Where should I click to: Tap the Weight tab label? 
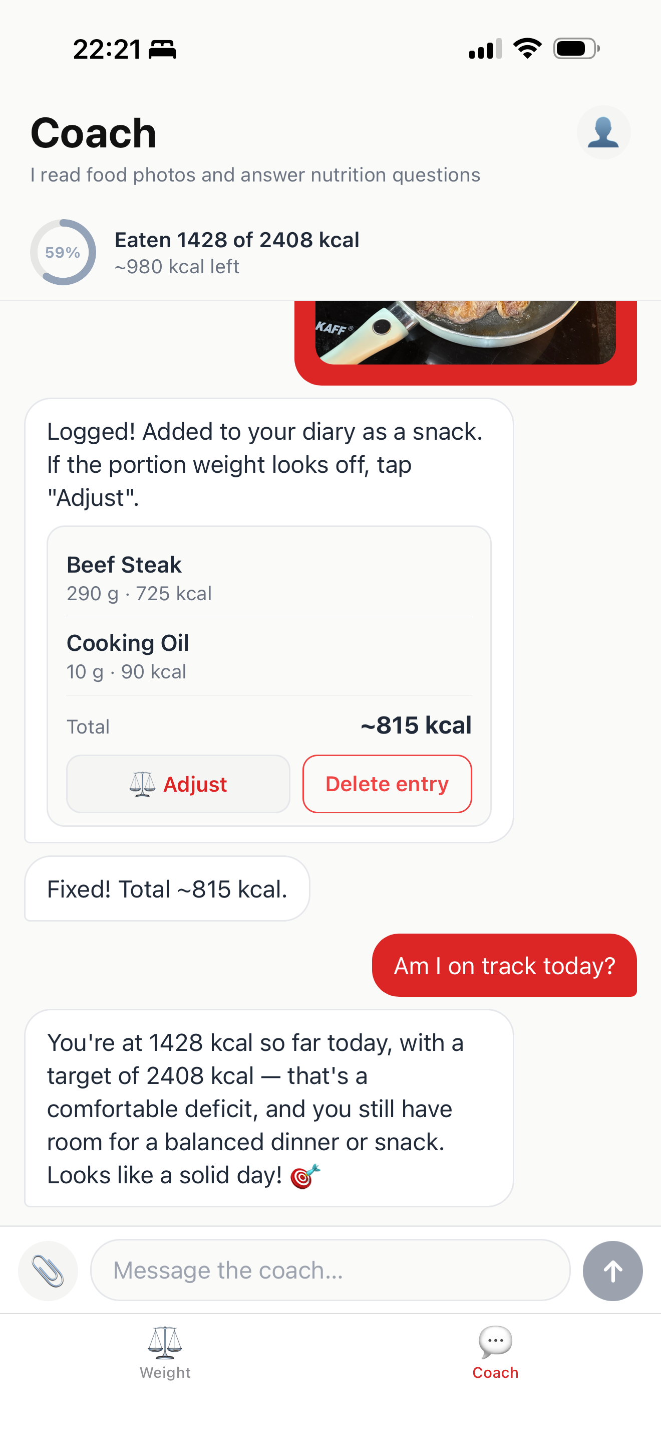(165, 1373)
